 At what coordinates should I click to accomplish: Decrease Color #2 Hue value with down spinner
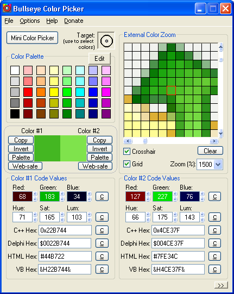tap(148, 220)
